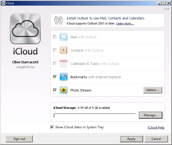This screenshot has height=145, width=172.
Task: Click the large iCloud logo icon
Action: tap(25, 29)
